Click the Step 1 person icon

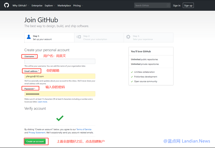pos(29,37)
